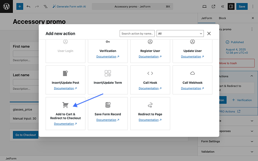Click the August 4, 2025 publish date

[x=236, y=51]
